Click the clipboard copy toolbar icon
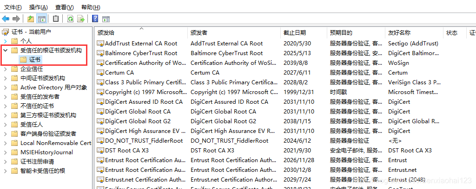The width and height of the screenshot is (476, 189). (56, 19)
